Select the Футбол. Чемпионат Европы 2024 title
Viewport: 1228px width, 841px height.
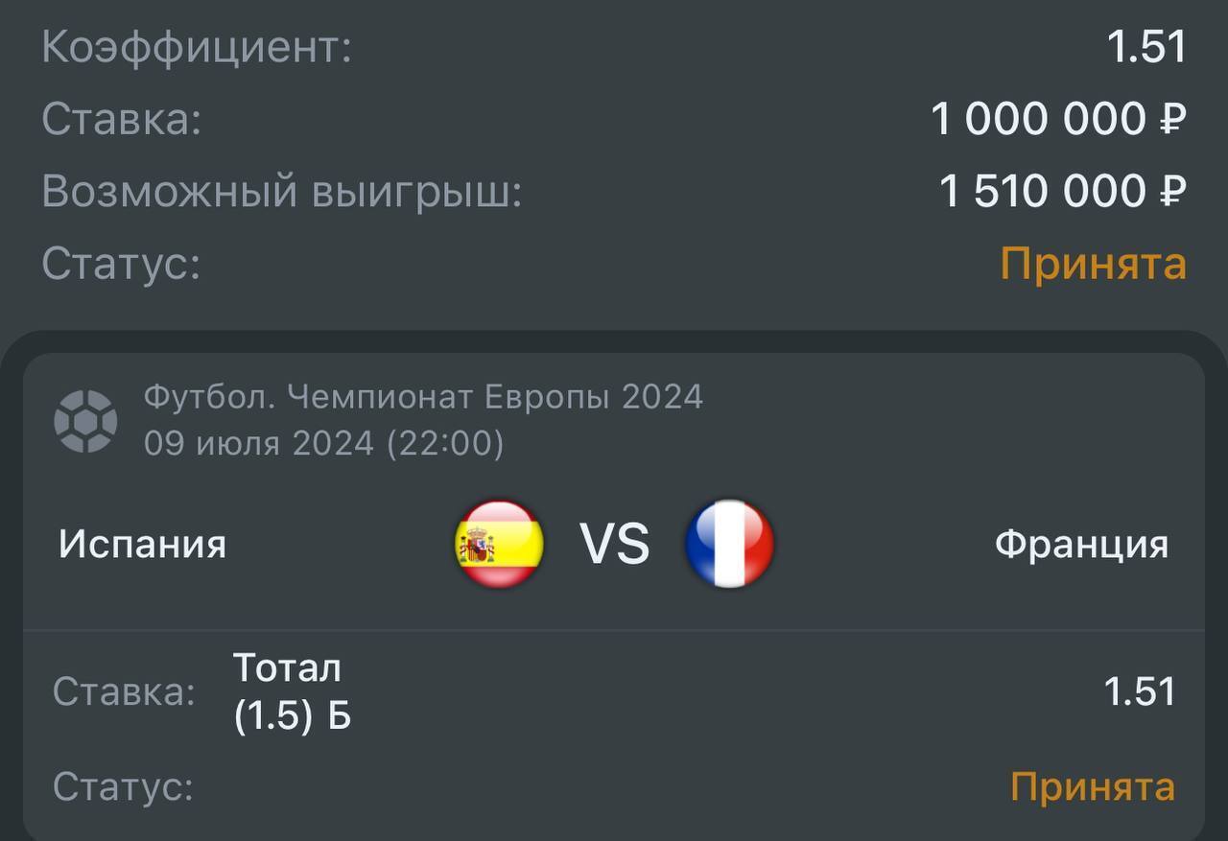tap(423, 396)
